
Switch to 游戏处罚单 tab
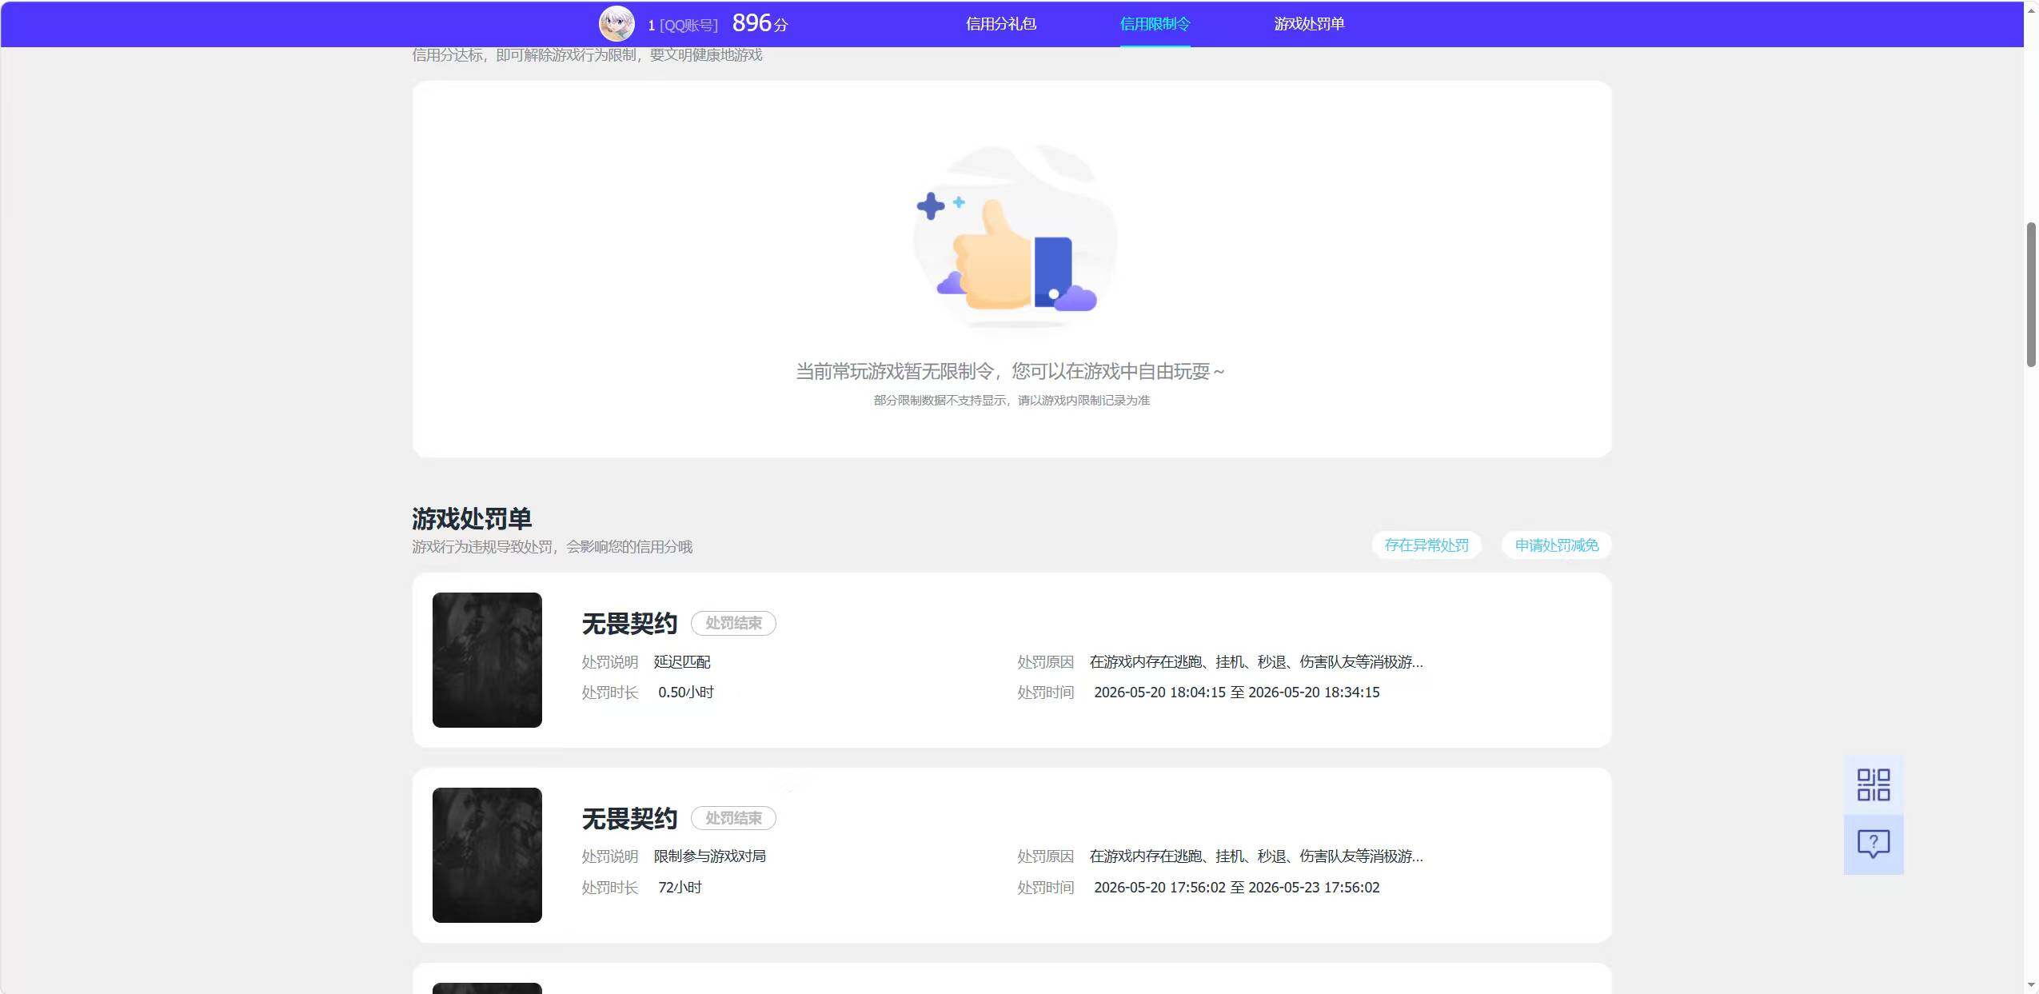(x=1309, y=24)
